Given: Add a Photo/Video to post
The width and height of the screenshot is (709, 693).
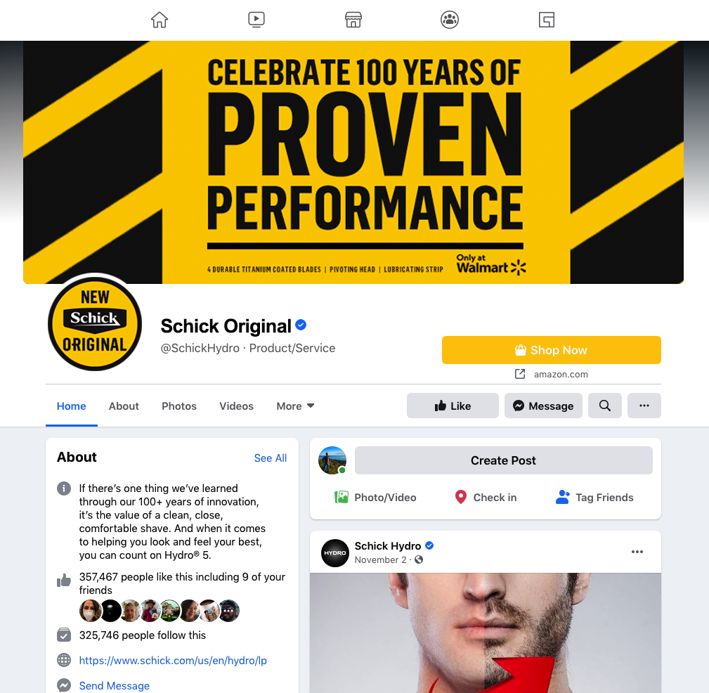Looking at the screenshot, I should click(x=375, y=498).
